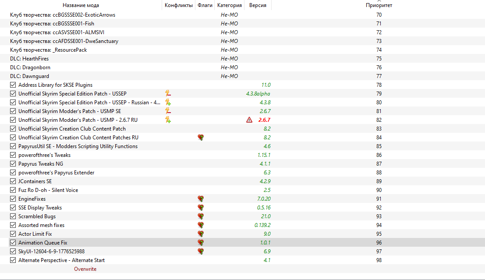Click conflict icon for USMP 2.6.7 RU
The image size is (485, 280).
[168, 120]
